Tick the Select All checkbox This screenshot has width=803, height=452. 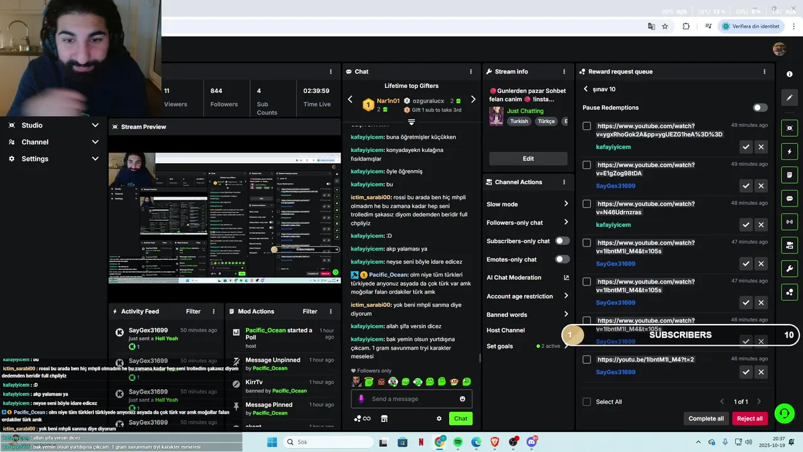coord(587,402)
